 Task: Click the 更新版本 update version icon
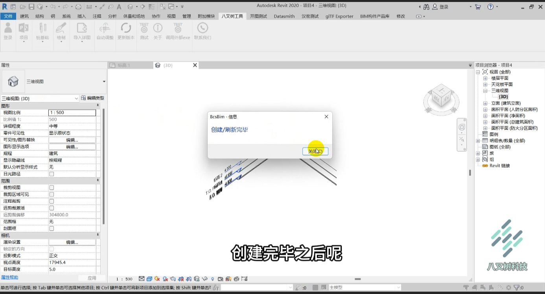click(x=126, y=31)
